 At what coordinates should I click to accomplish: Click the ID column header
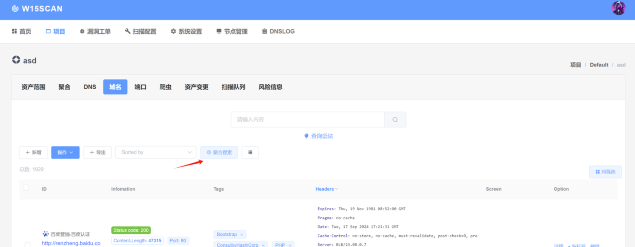click(44, 189)
